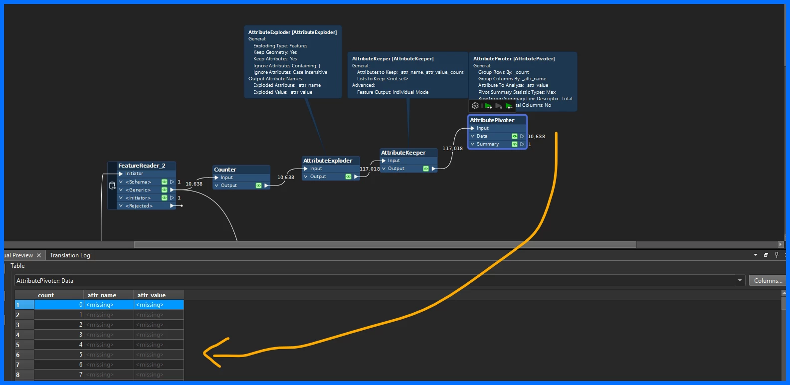Inspect cached features on AttributeExploder Output port
Screen dimensions: 790x385
[x=348, y=177]
